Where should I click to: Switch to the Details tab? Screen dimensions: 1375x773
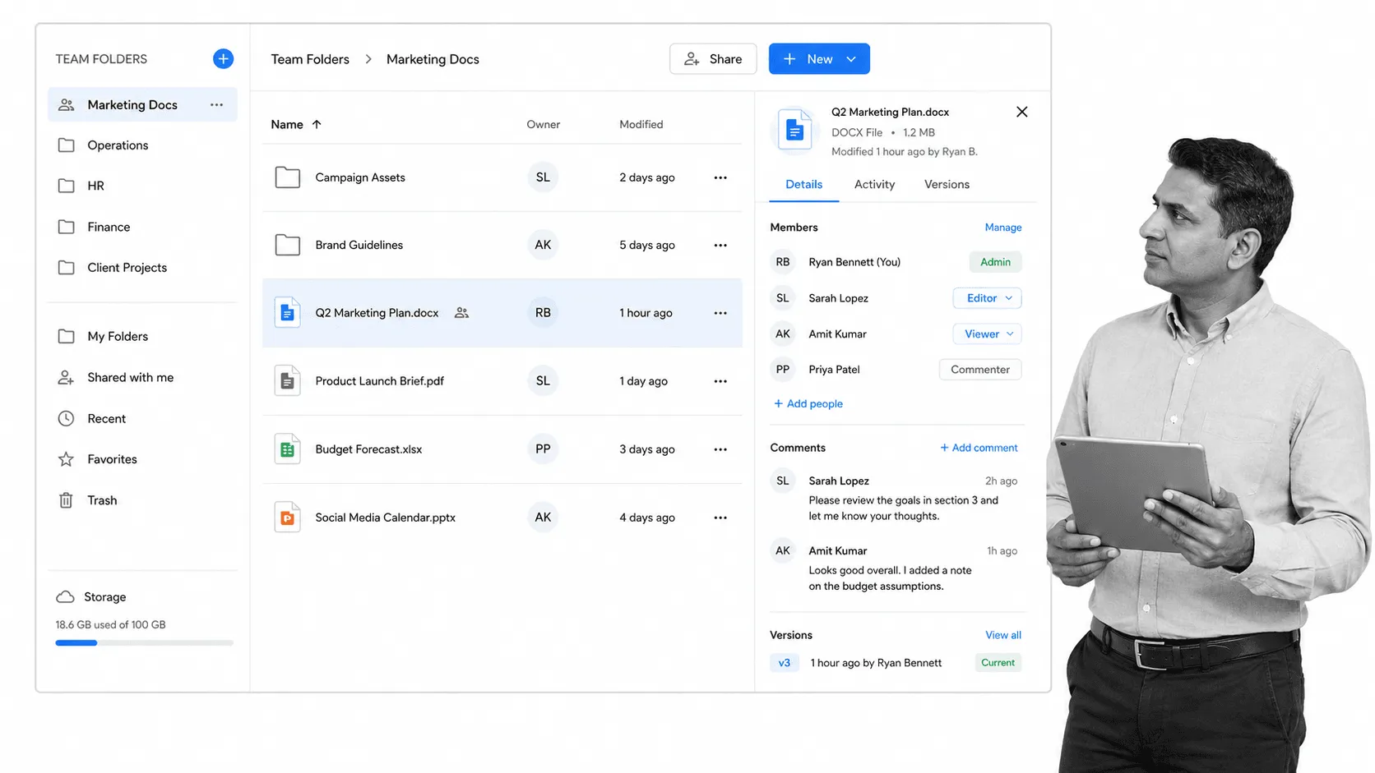[803, 184]
